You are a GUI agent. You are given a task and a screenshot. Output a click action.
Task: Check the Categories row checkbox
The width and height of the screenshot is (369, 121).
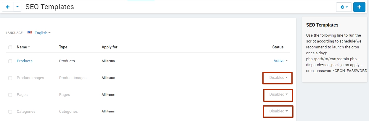coord(10,112)
